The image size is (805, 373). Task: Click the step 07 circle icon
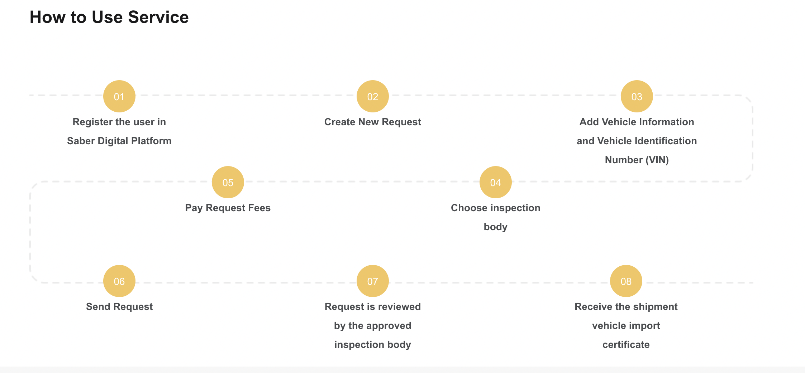click(x=372, y=281)
